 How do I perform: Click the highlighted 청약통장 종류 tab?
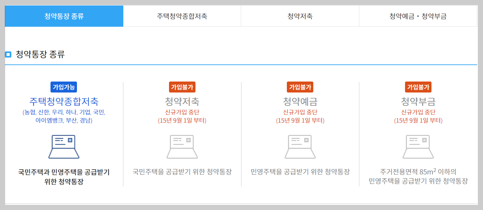(x=64, y=16)
